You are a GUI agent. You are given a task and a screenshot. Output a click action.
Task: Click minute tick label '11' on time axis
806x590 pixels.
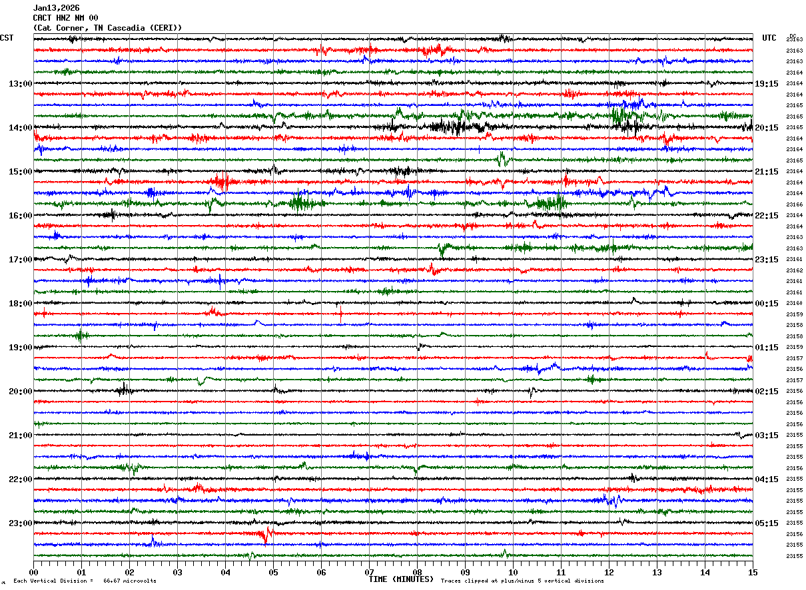click(561, 572)
